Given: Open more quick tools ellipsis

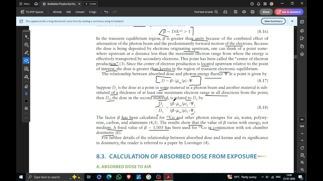Looking at the screenshot, I should pyautogui.click(x=26, y=118).
